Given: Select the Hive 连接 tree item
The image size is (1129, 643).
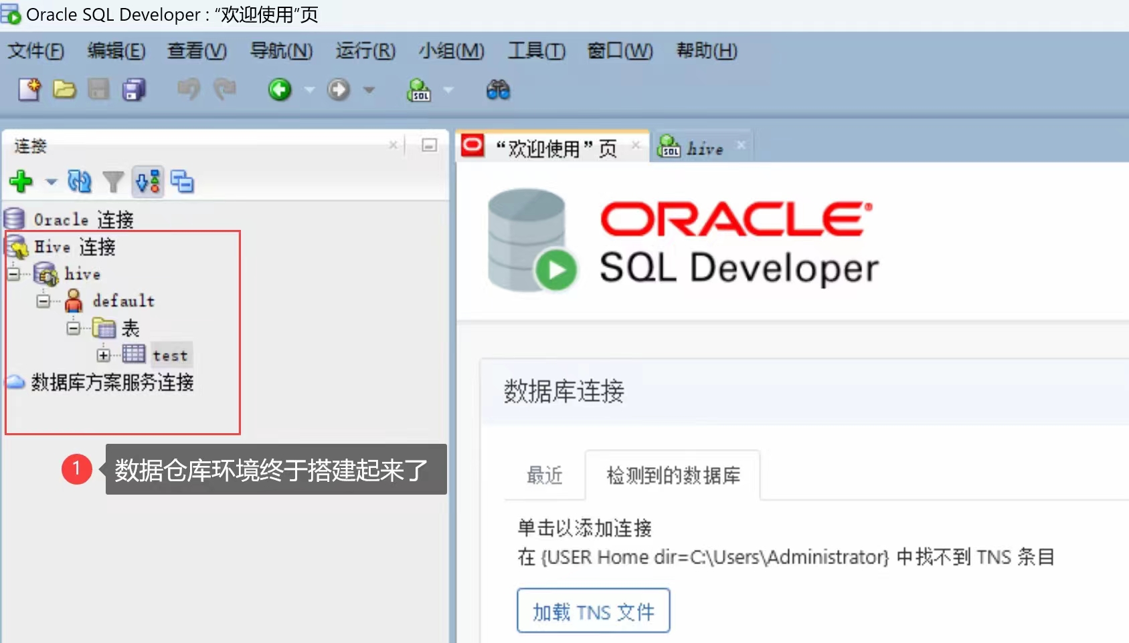Looking at the screenshot, I should coord(75,247).
